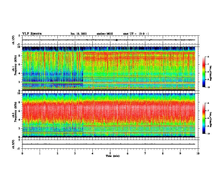Click the "6" kHz tick of ch.2 spectrogram
The image size is (223, 172).
[x=20, y=111]
